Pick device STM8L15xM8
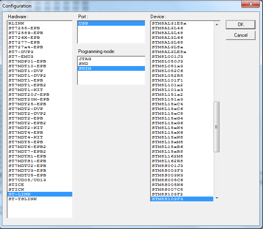The height and width of the screenshot is (229, 263). click(182, 142)
